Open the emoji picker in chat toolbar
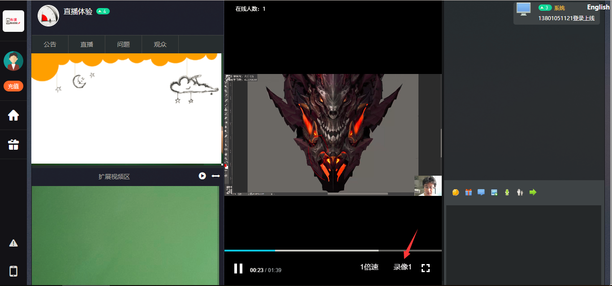The height and width of the screenshot is (286, 612). coord(456,192)
